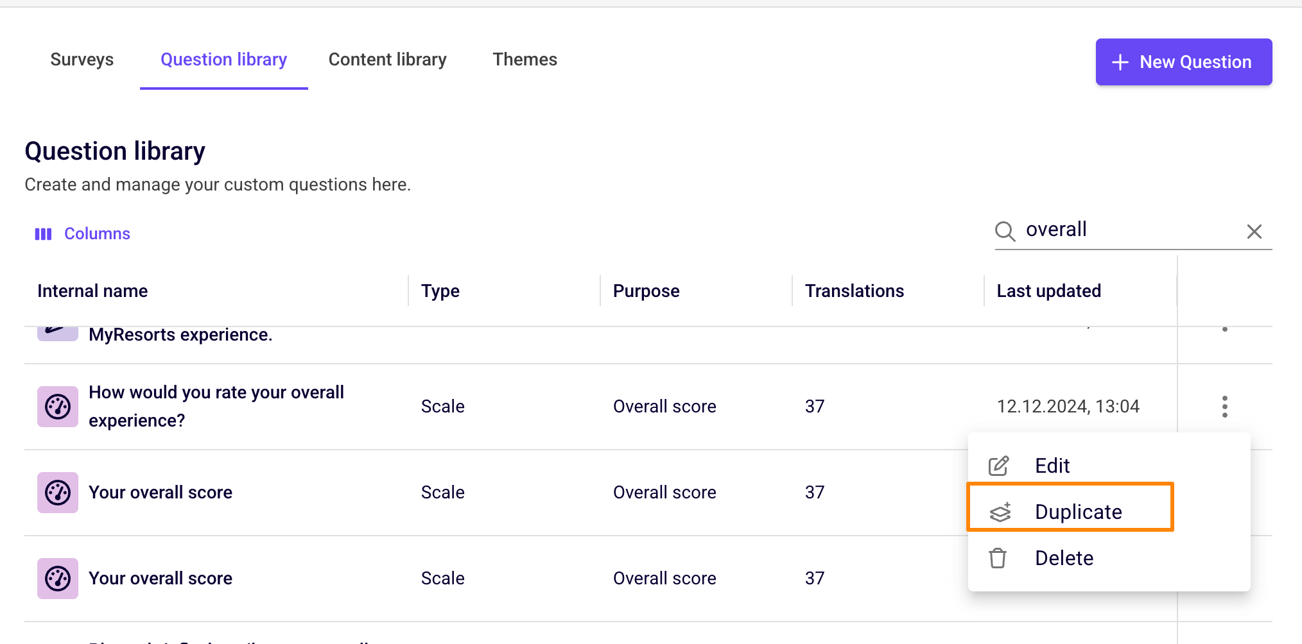Open three-dot menu for overall experience row
1302x644 pixels.
[x=1225, y=407]
